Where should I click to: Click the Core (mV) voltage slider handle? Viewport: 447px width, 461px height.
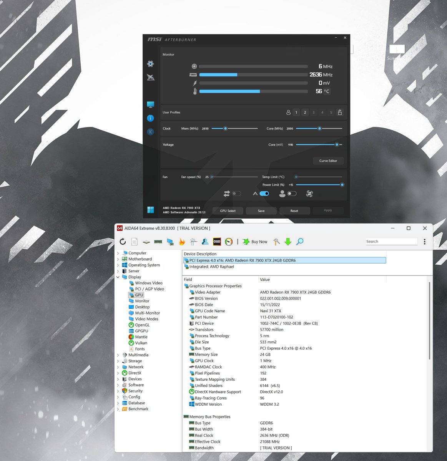pos(337,144)
